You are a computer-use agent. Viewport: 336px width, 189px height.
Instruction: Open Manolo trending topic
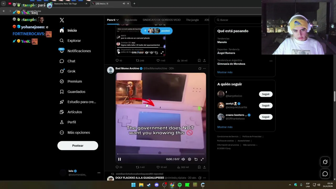point(222,42)
